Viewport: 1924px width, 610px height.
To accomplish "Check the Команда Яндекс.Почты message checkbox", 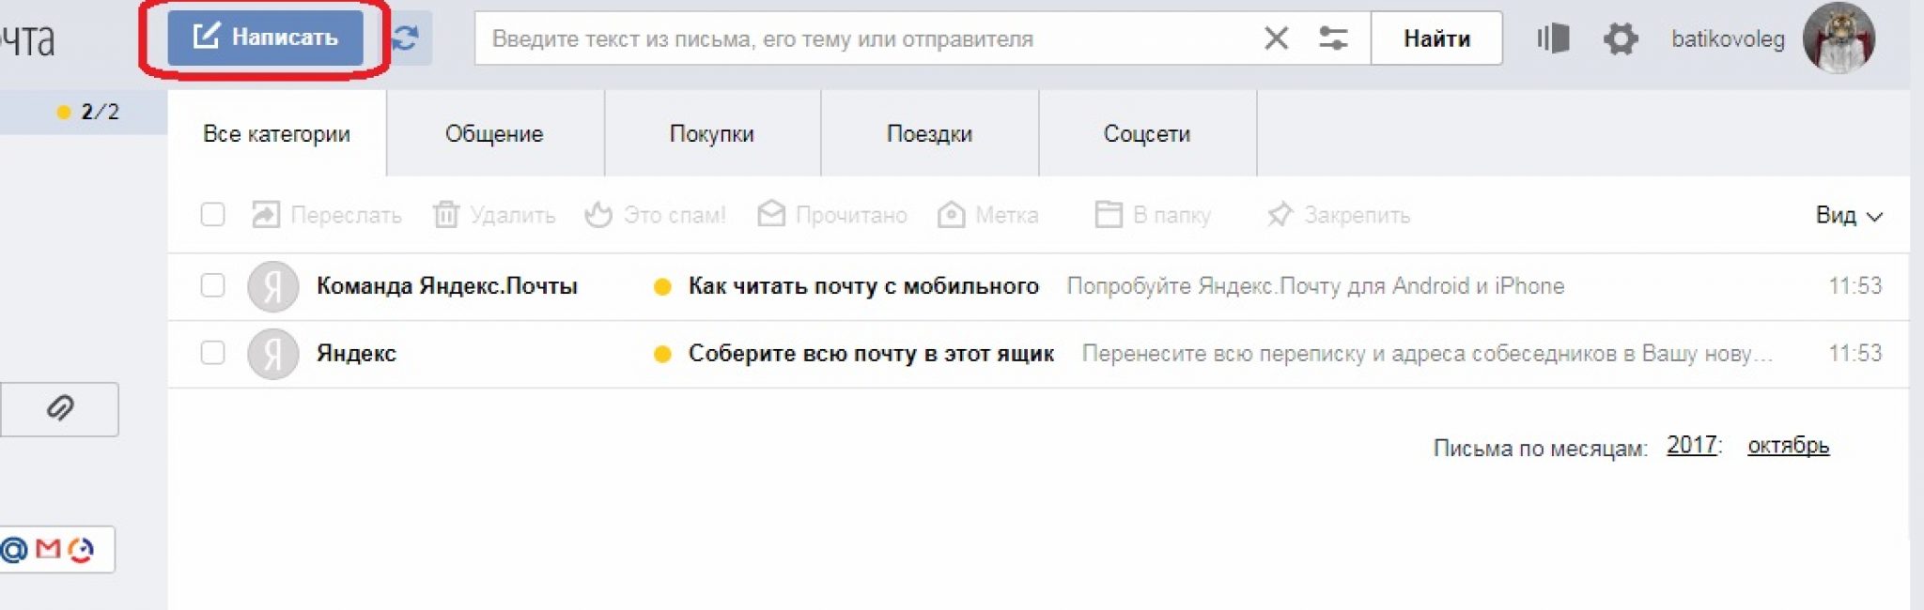I will click(x=213, y=285).
